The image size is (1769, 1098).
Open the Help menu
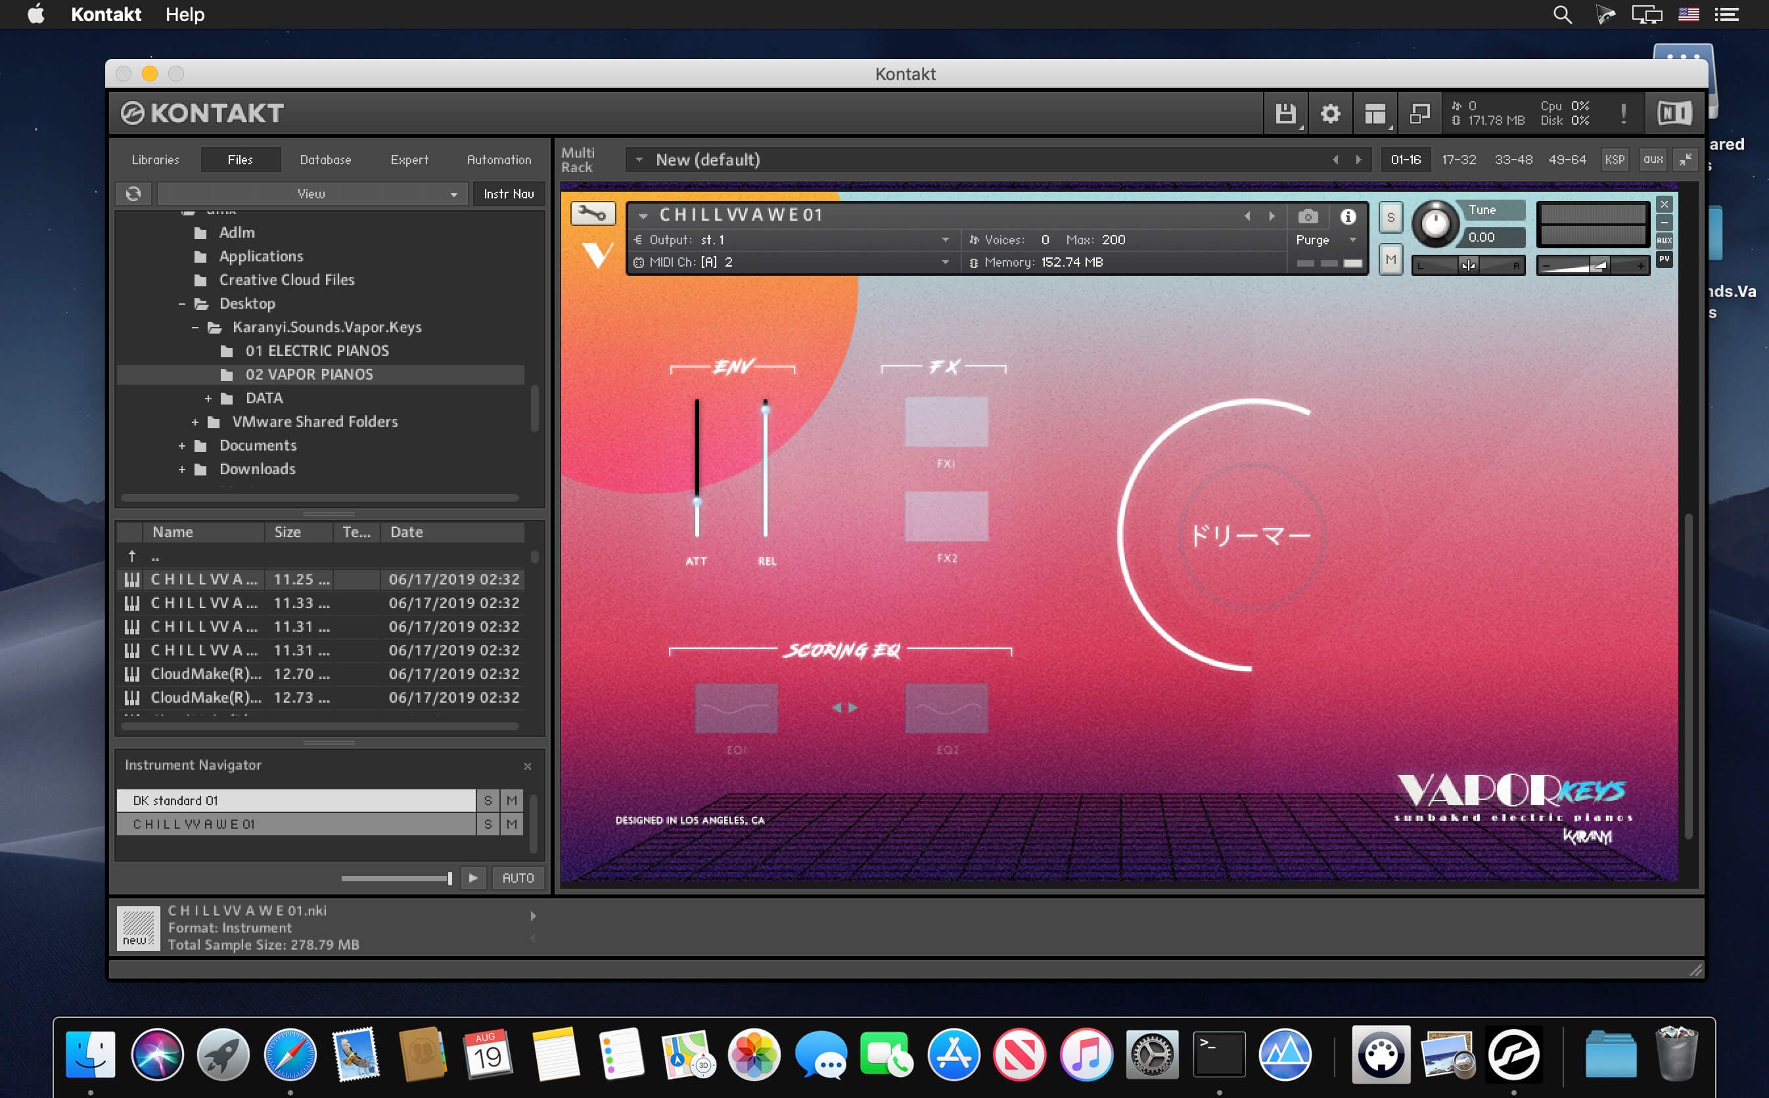pos(185,14)
